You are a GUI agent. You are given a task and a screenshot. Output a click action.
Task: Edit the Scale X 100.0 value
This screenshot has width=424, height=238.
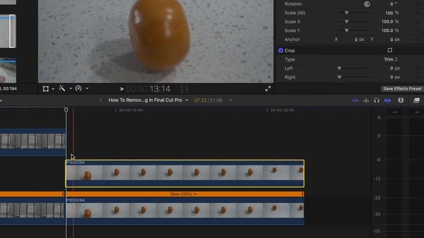pos(387,22)
